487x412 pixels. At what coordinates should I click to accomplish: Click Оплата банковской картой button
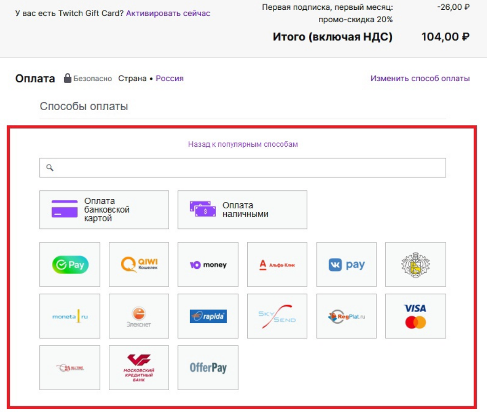104,209
